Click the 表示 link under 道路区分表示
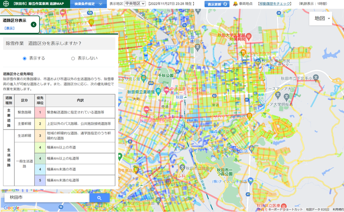344x212 pixels. pos(9,28)
